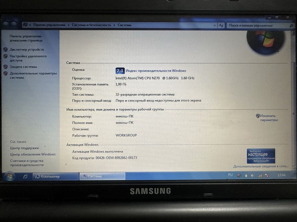Select Система breadcrumb segment
Viewport: 297px width, 222px height.
(x=124, y=25)
